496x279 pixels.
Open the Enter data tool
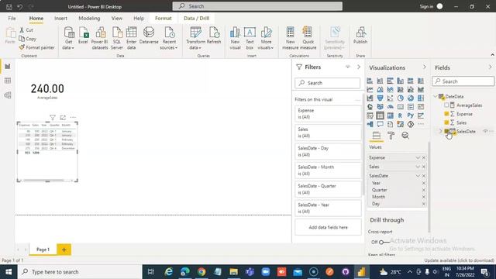click(x=131, y=38)
